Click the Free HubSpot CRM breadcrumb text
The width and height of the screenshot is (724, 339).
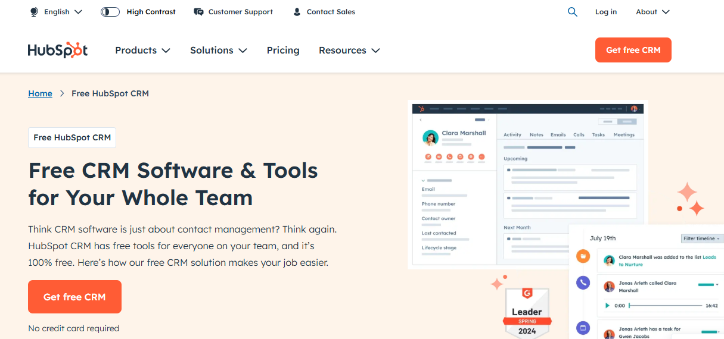pos(110,93)
